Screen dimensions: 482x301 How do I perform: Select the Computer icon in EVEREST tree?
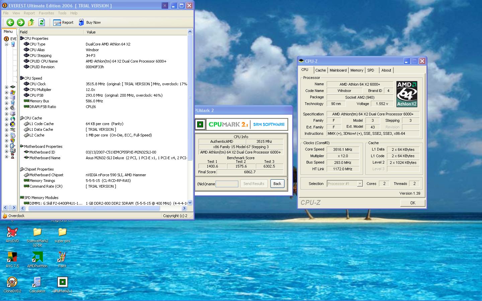[x=13, y=44]
